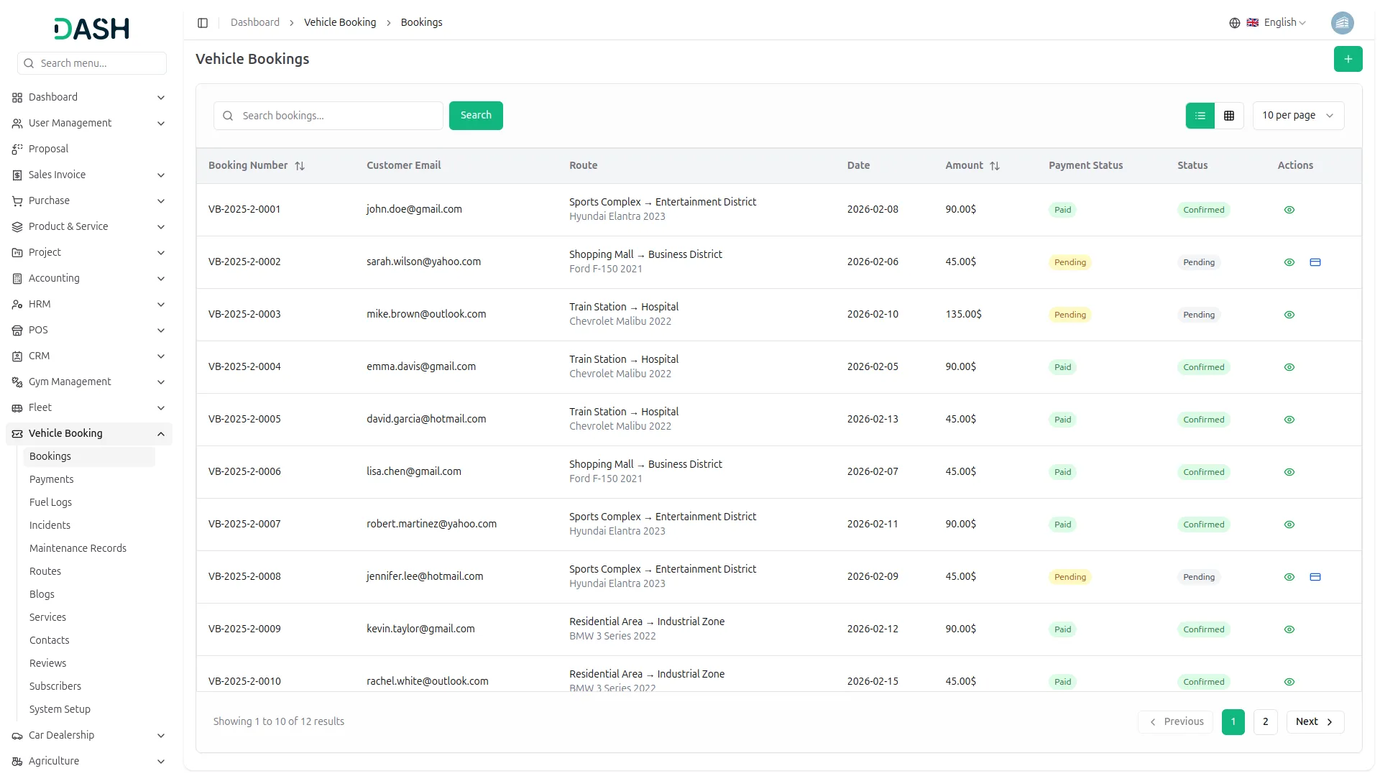Click the DASH logo
The image size is (1380, 776).
coord(91,29)
